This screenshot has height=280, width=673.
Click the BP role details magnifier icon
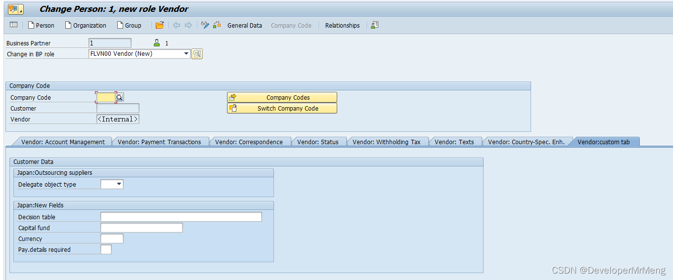coord(197,54)
